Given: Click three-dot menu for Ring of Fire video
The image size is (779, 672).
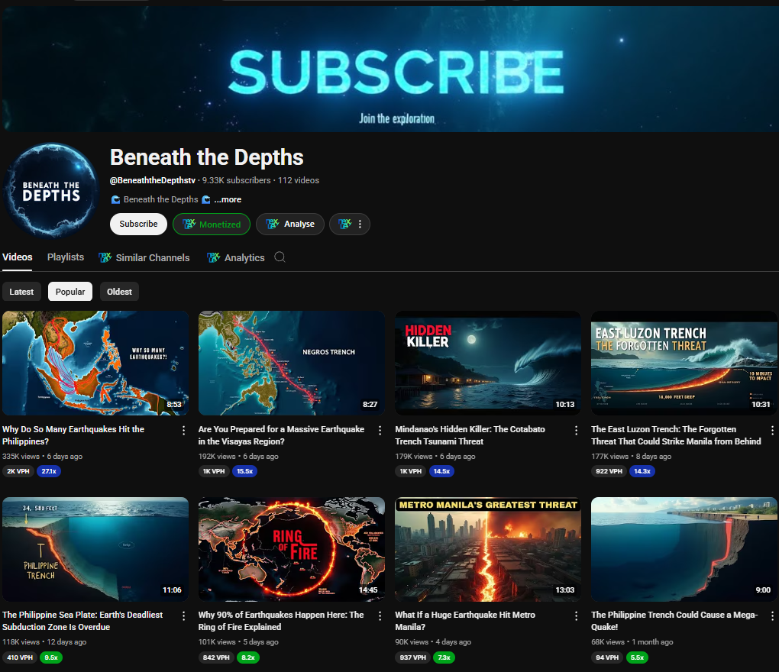Looking at the screenshot, I should [380, 615].
